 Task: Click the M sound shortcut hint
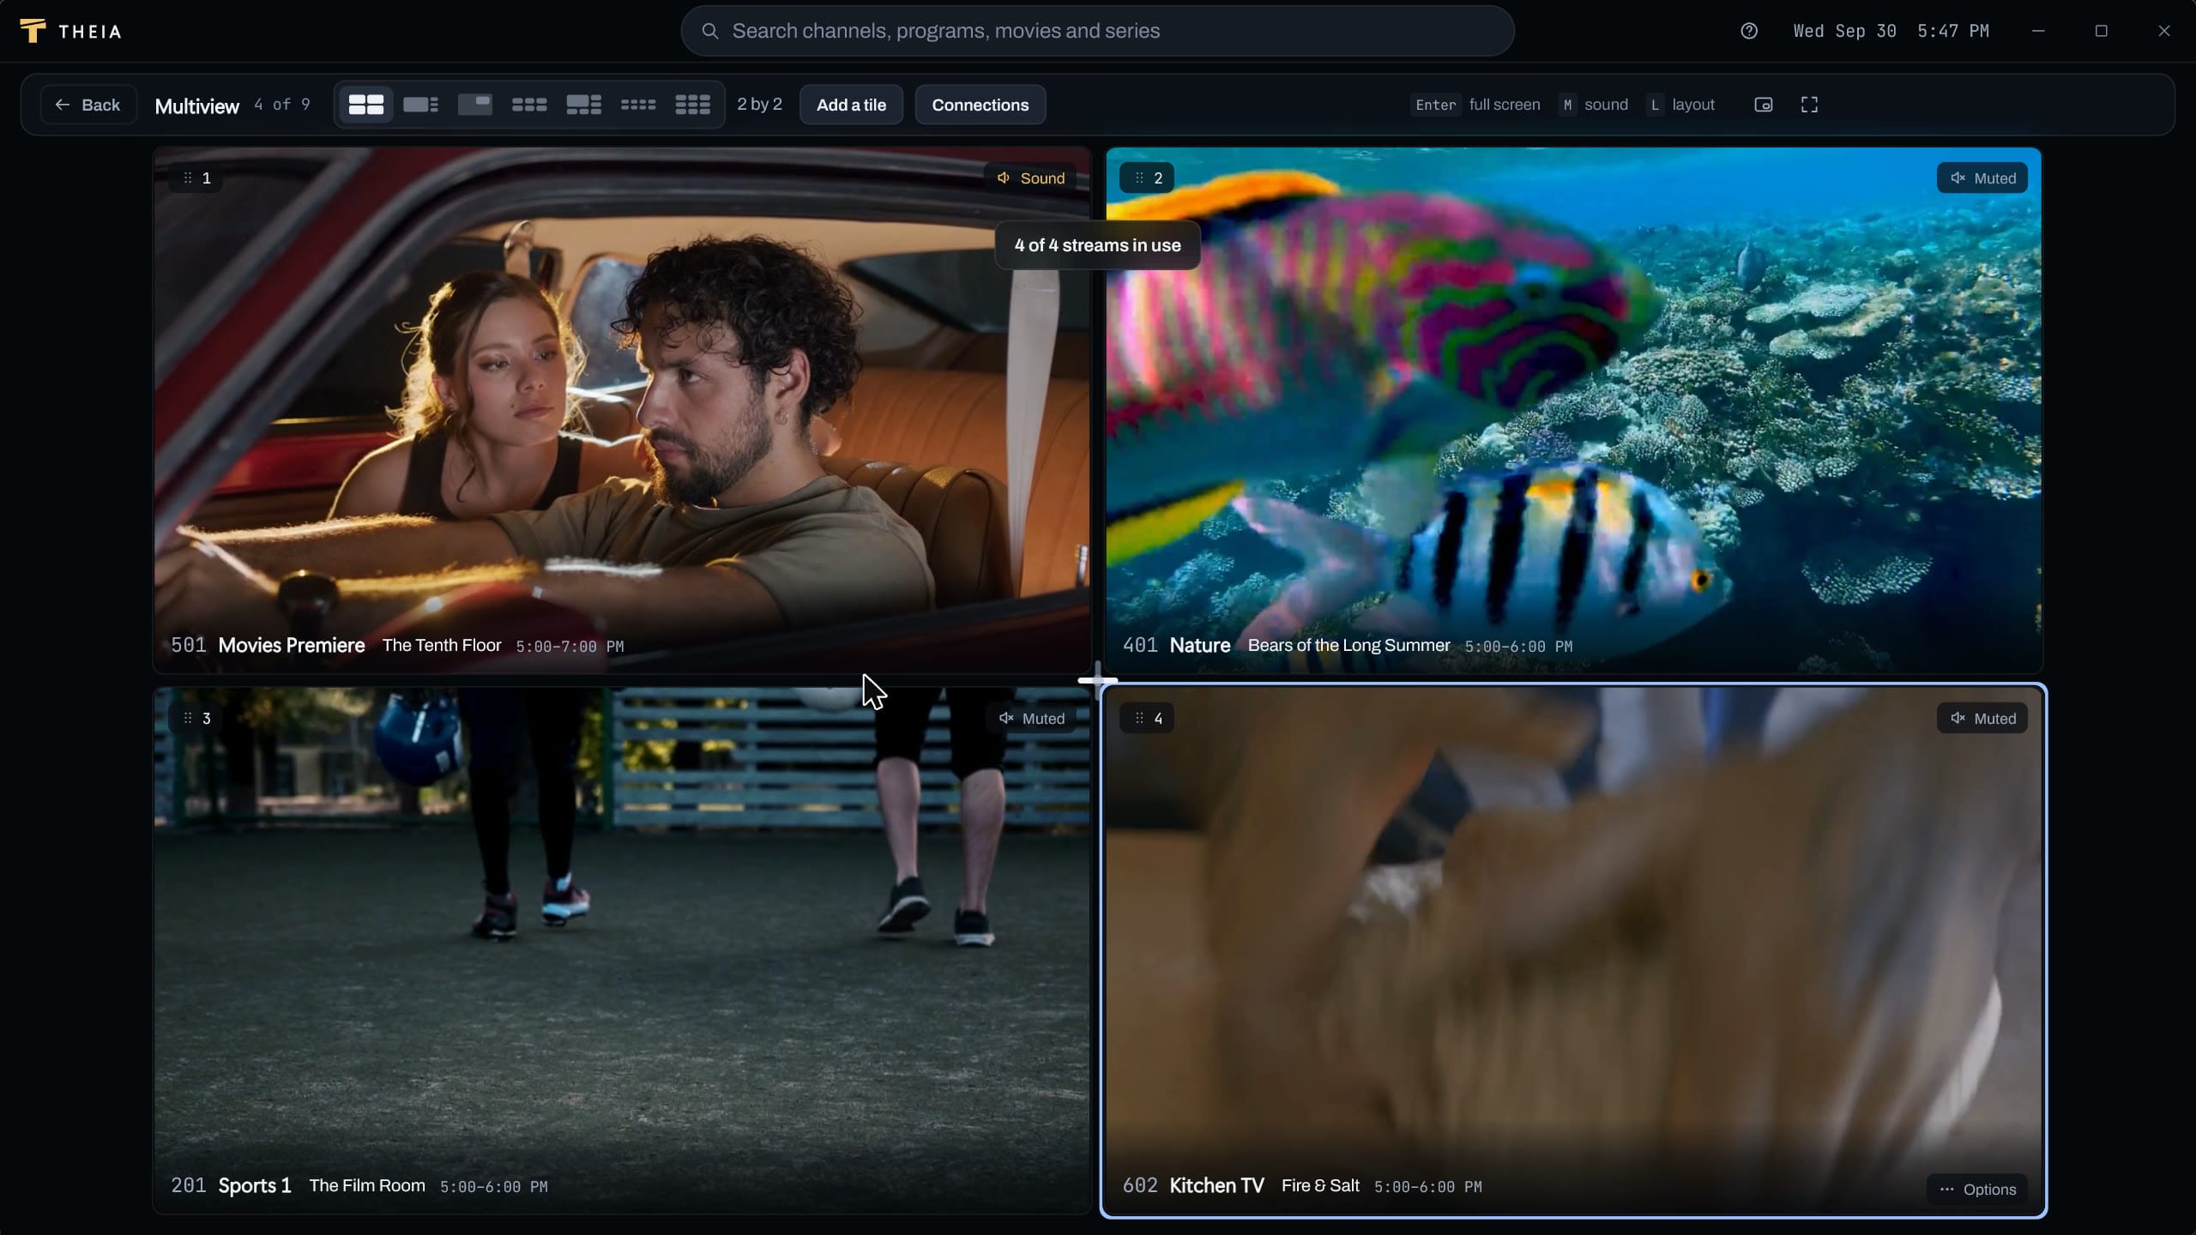[x=1594, y=105]
